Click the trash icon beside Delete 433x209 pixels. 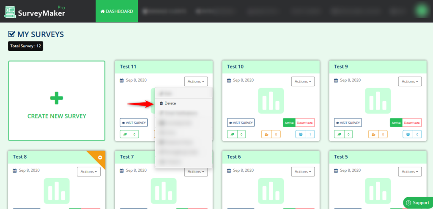point(161,103)
